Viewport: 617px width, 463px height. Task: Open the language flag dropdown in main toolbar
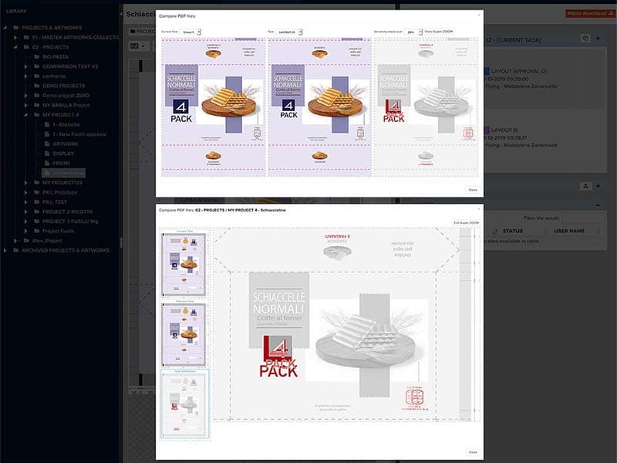pos(138,46)
